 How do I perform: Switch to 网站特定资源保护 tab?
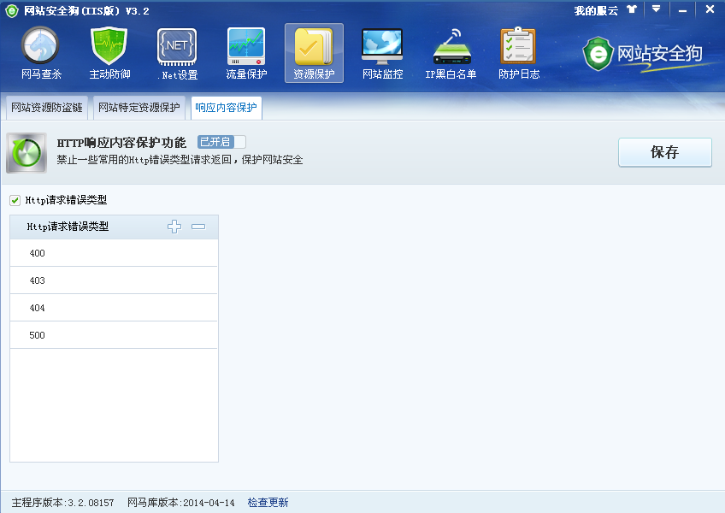click(x=139, y=108)
